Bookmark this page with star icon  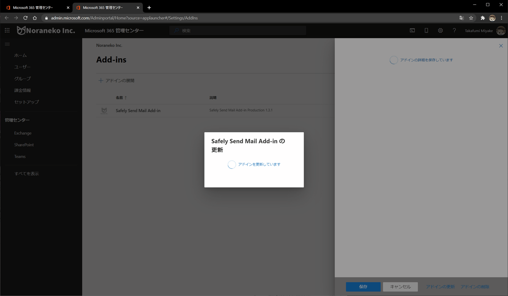tap(471, 18)
